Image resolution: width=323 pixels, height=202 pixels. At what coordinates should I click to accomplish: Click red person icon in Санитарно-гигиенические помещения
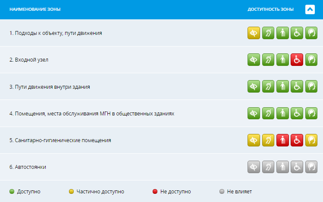282,140
